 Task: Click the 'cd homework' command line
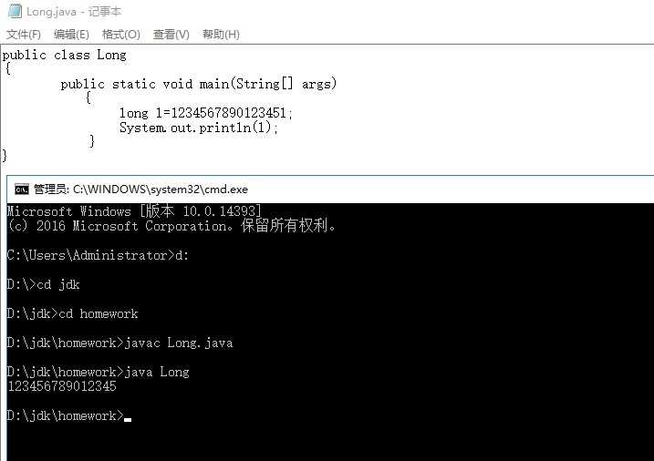(73, 313)
